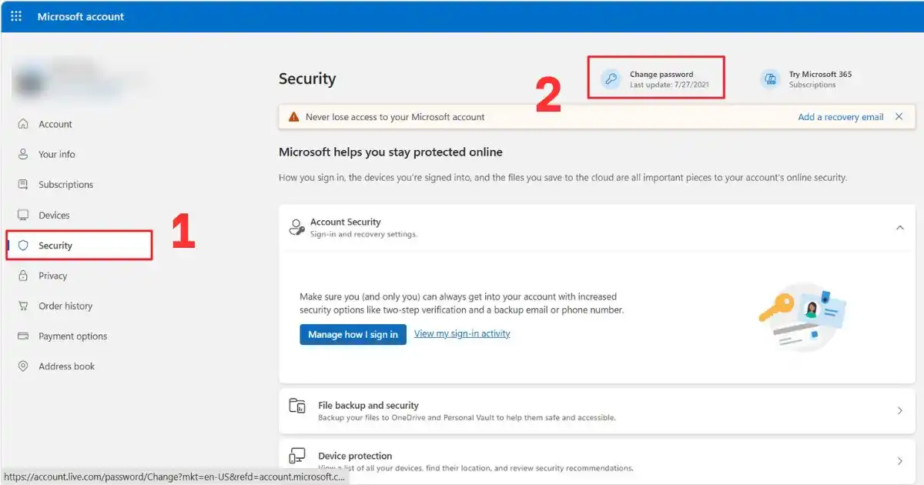Image resolution: width=924 pixels, height=485 pixels.
Task: Click 'Last update: 7/27/2021' text
Action: point(669,85)
